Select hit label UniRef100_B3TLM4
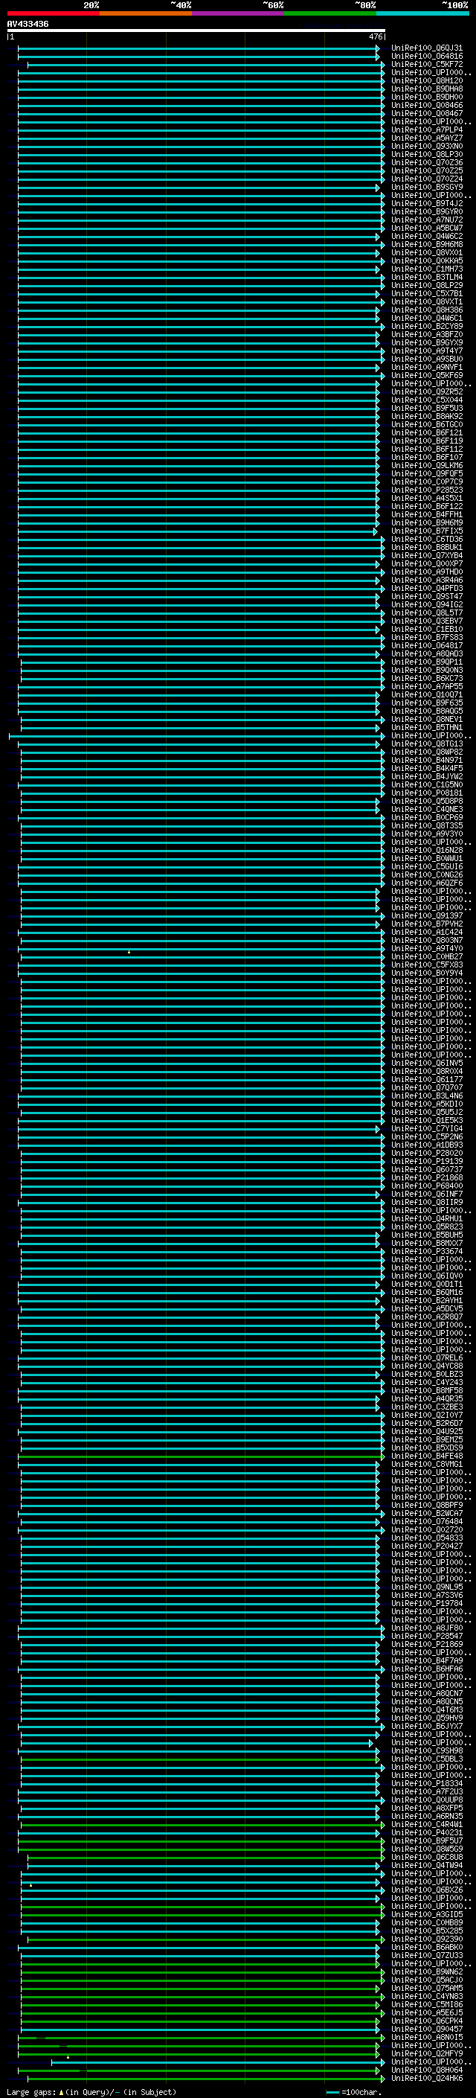 point(427,277)
